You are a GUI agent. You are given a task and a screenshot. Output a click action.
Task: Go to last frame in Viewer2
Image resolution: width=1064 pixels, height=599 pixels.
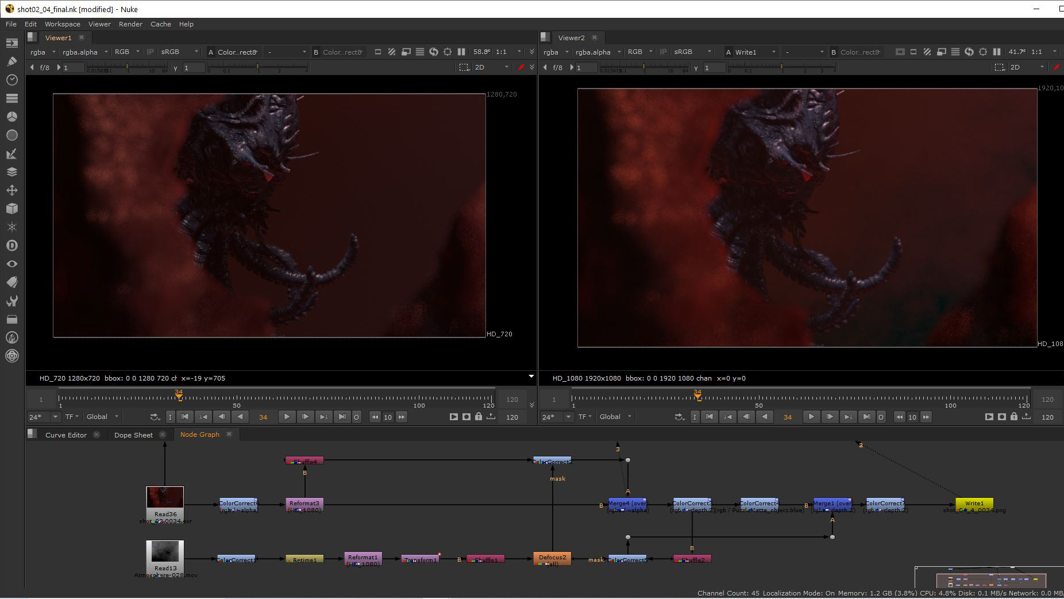(866, 417)
